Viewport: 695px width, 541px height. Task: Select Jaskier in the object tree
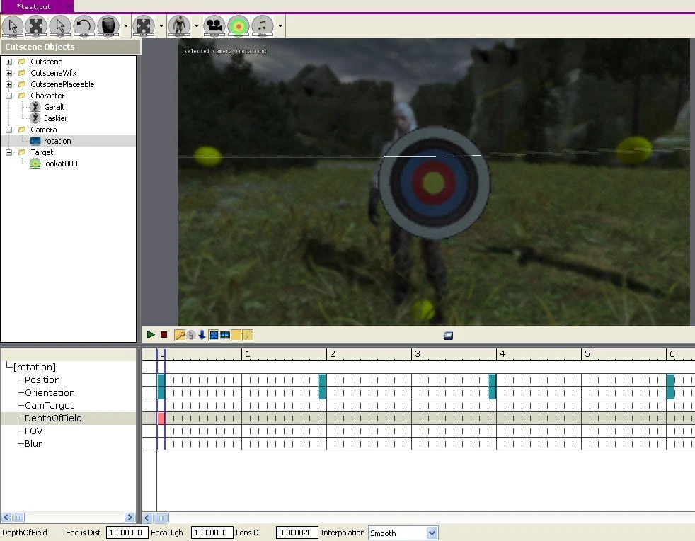[x=55, y=118]
